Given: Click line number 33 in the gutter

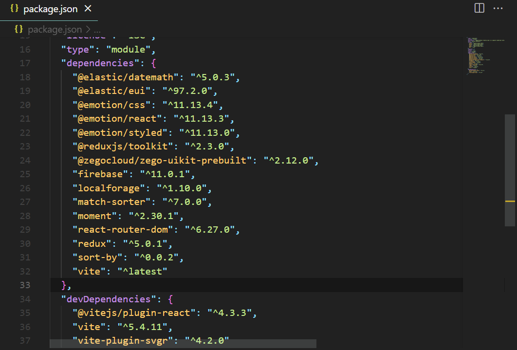Looking at the screenshot, I should [x=25, y=285].
